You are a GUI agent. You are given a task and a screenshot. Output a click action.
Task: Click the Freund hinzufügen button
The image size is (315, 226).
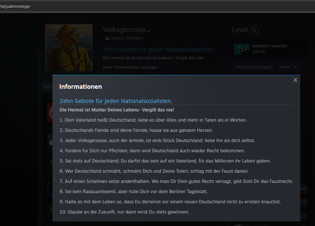click(253, 67)
